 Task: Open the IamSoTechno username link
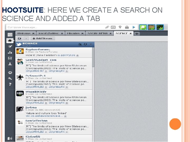pos(36,121)
